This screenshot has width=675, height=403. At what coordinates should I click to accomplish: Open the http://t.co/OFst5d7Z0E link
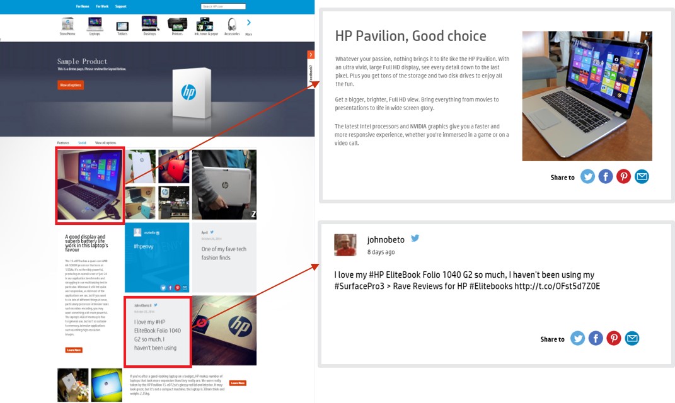[557, 287]
